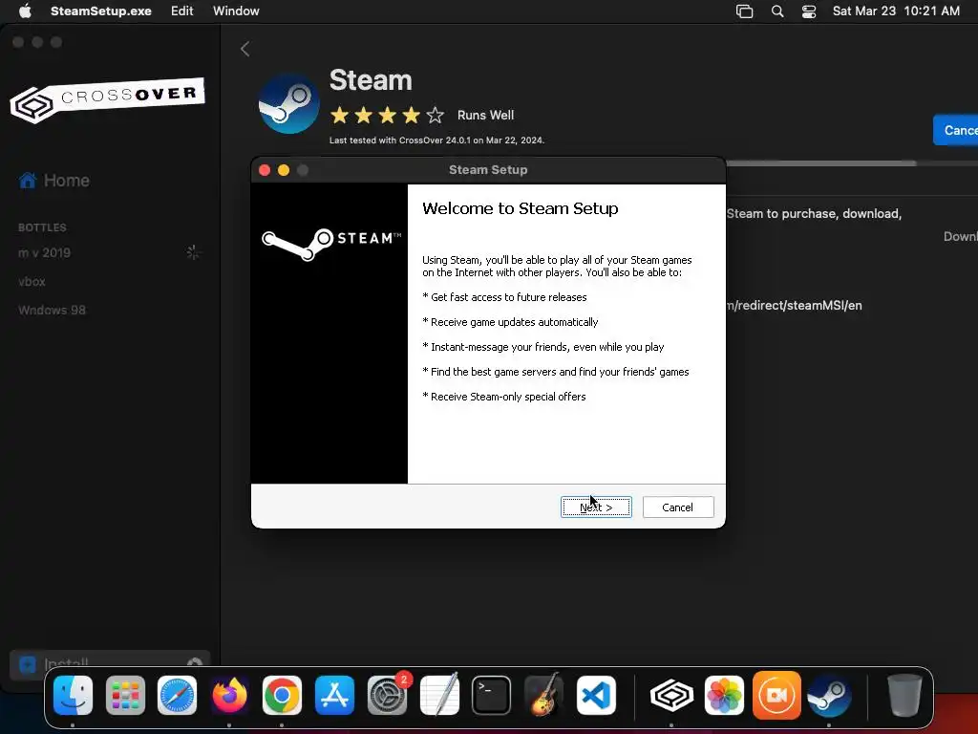This screenshot has width=978, height=734.
Task: Click '* Receive Steam-only special offers' line
Action: [504, 397]
